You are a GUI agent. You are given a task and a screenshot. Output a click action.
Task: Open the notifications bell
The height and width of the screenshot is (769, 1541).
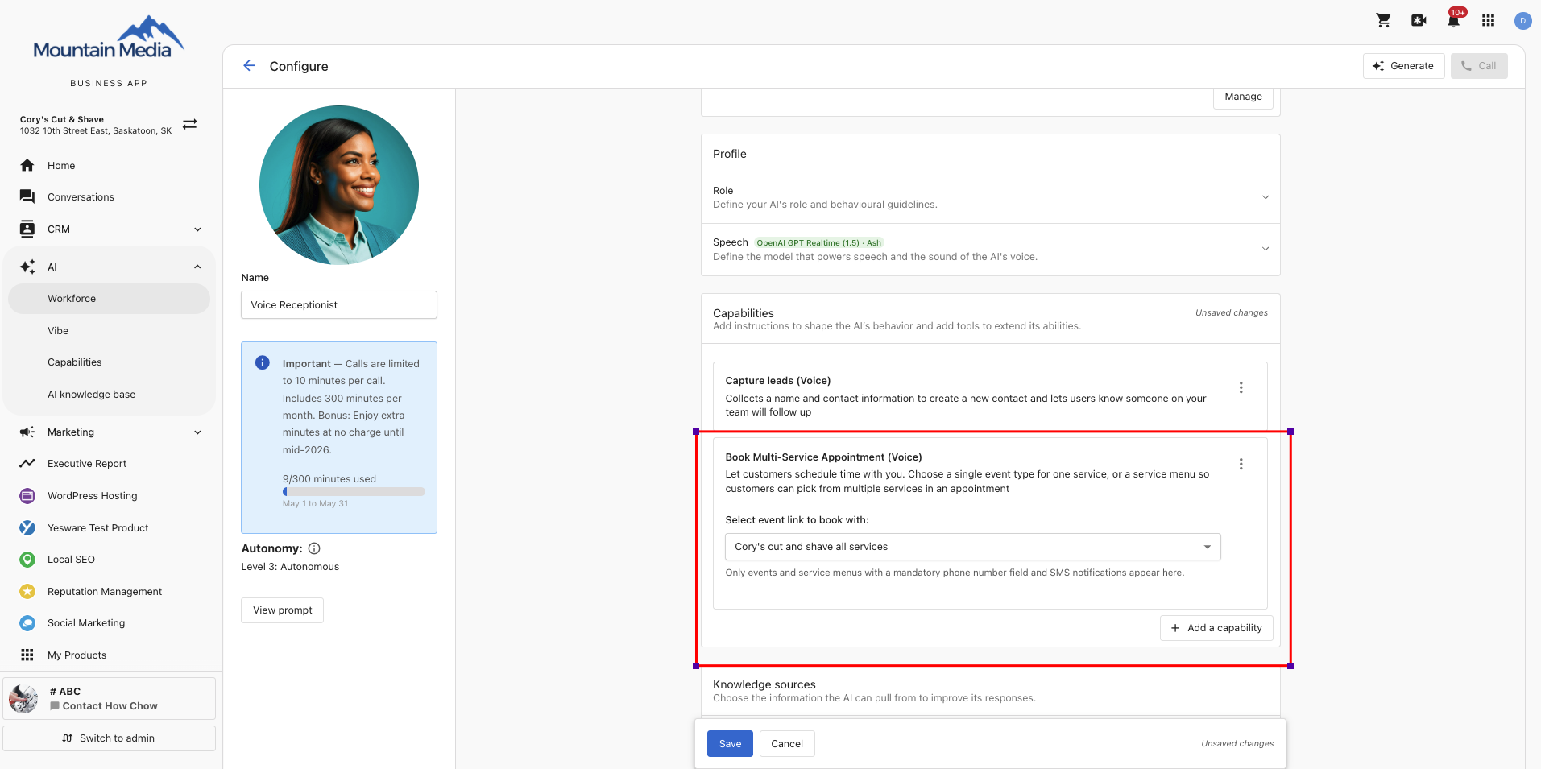[1454, 20]
